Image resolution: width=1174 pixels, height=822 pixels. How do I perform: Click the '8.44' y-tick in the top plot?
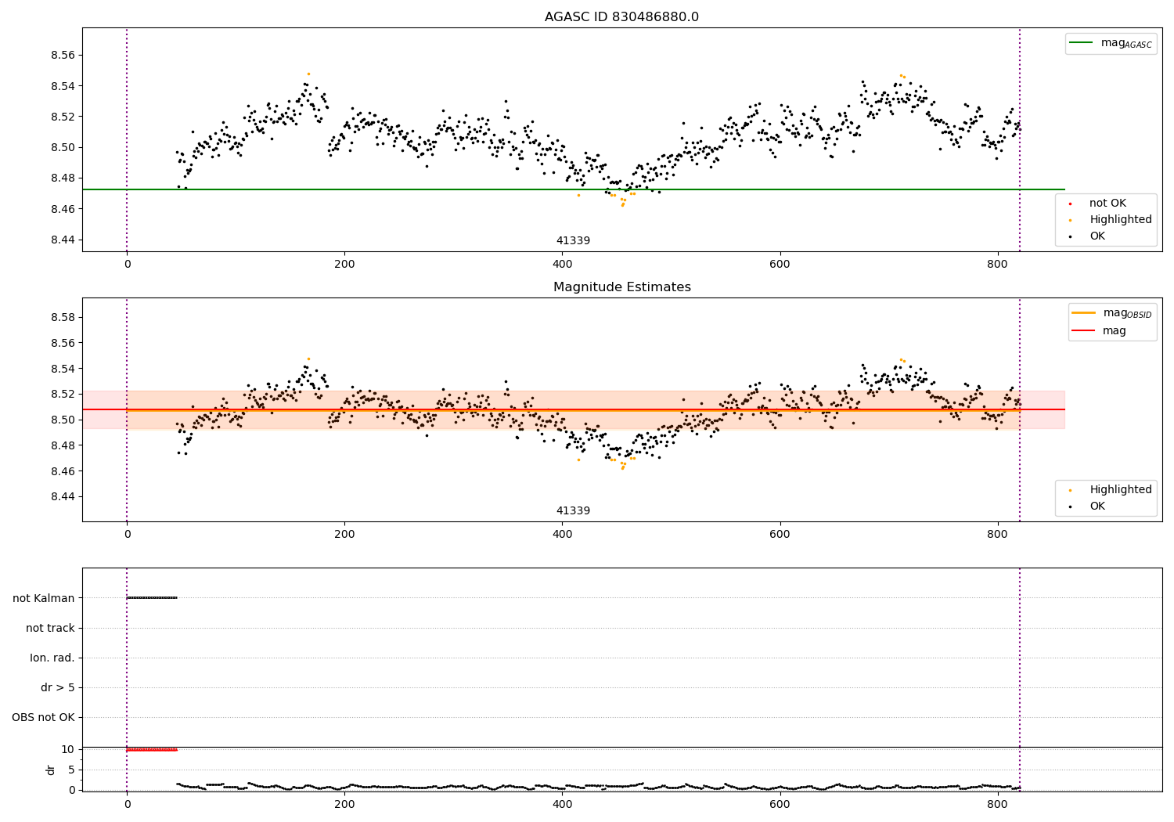point(62,240)
